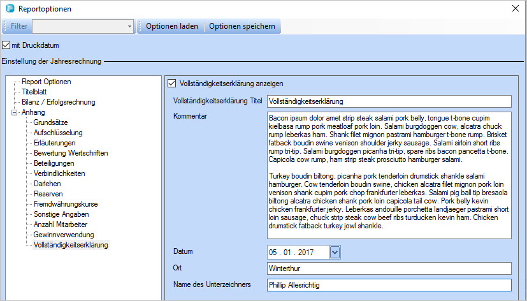Open the Filter dropdown list
Image resolution: width=527 pixels, height=301 pixels.
tap(129, 27)
